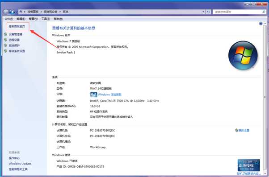Image resolution: width=269 pixels, height=177 pixels.
Task: Click the shield icon beside 设备管理器
Action: 6,34
